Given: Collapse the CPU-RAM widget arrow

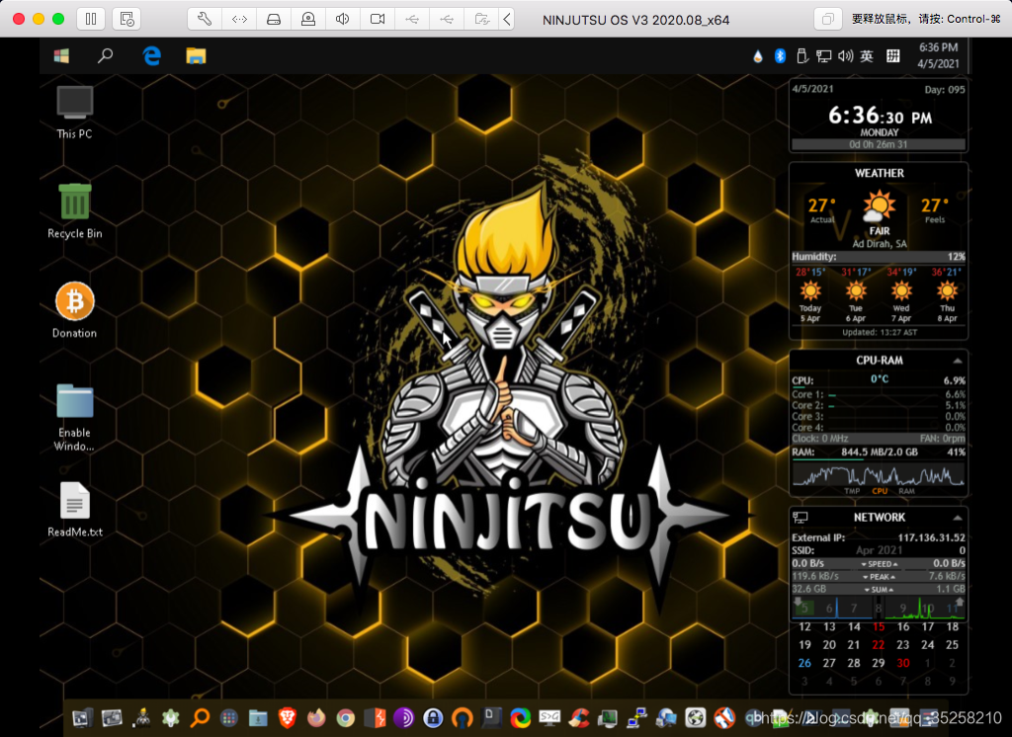Looking at the screenshot, I should click(957, 361).
